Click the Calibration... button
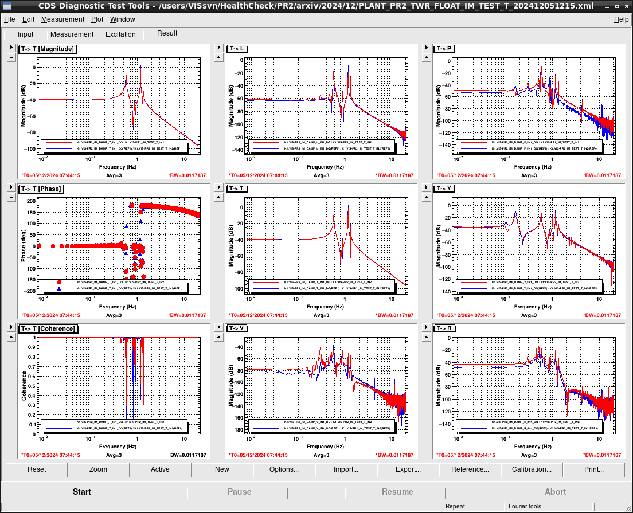Image resolution: width=633 pixels, height=513 pixels. tap(532, 469)
